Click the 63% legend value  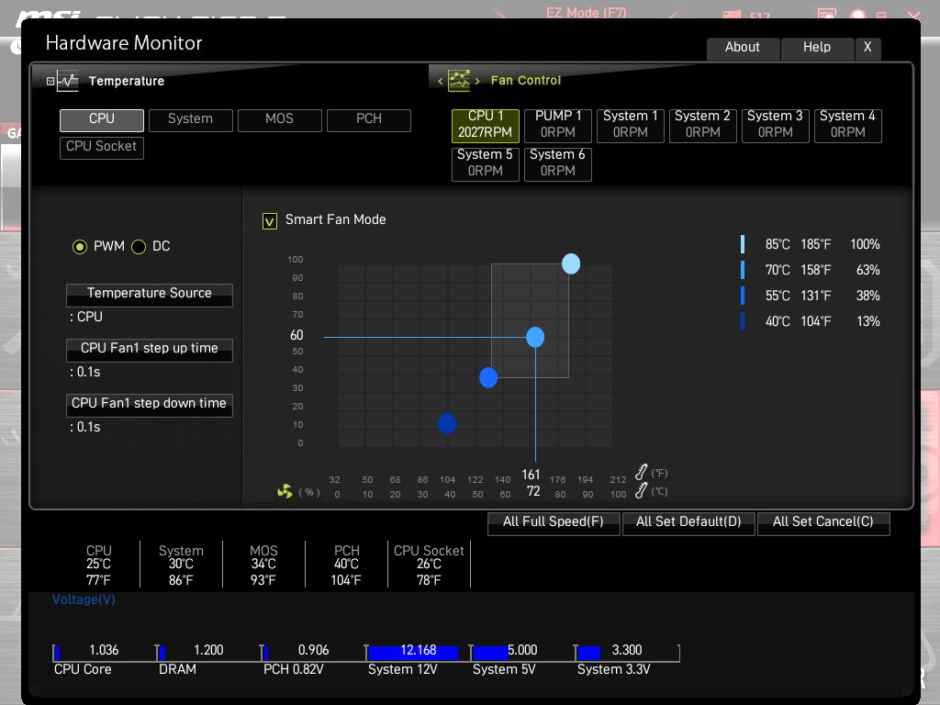point(868,271)
